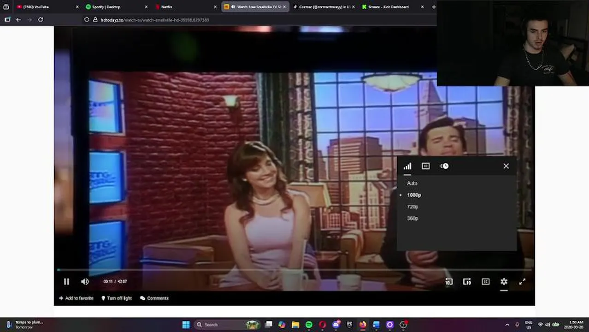
Task: Open the quality tab in settings panel
Action: click(x=407, y=166)
